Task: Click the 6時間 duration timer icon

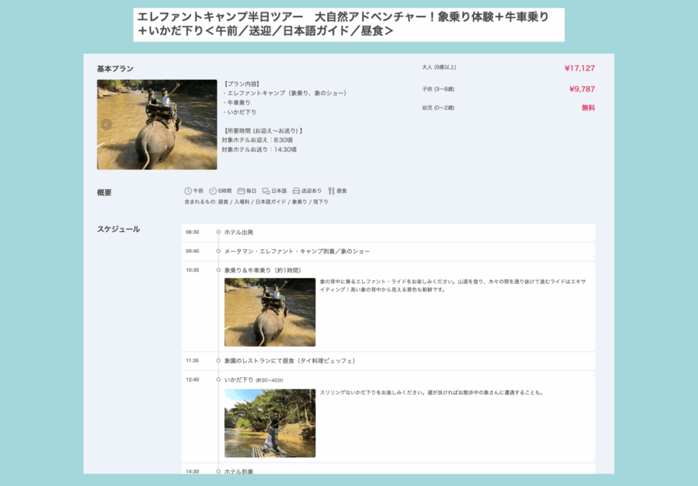Action: [213, 191]
